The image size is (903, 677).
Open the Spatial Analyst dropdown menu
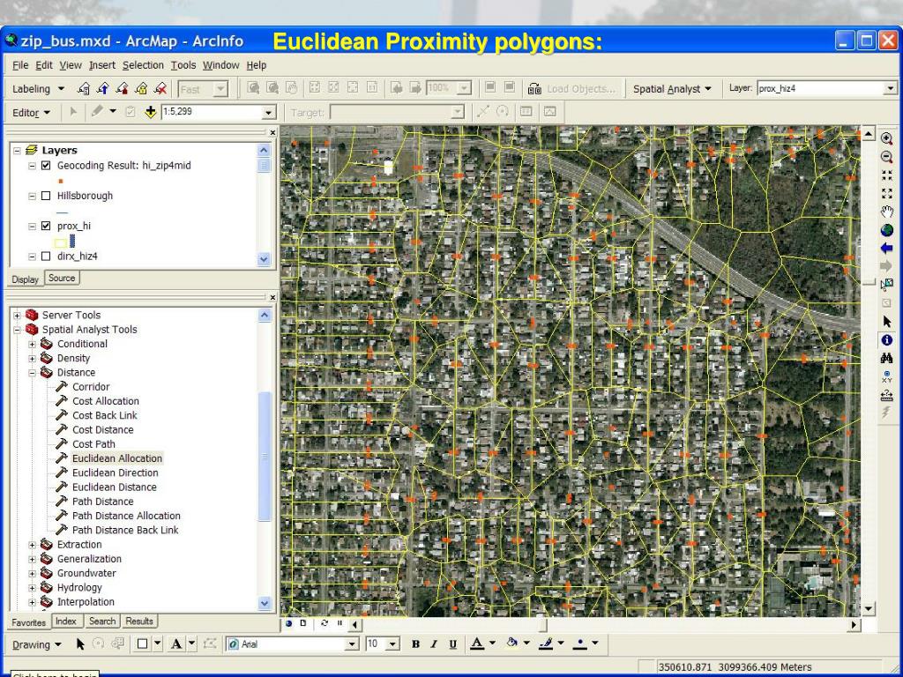(x=671, y=89)
